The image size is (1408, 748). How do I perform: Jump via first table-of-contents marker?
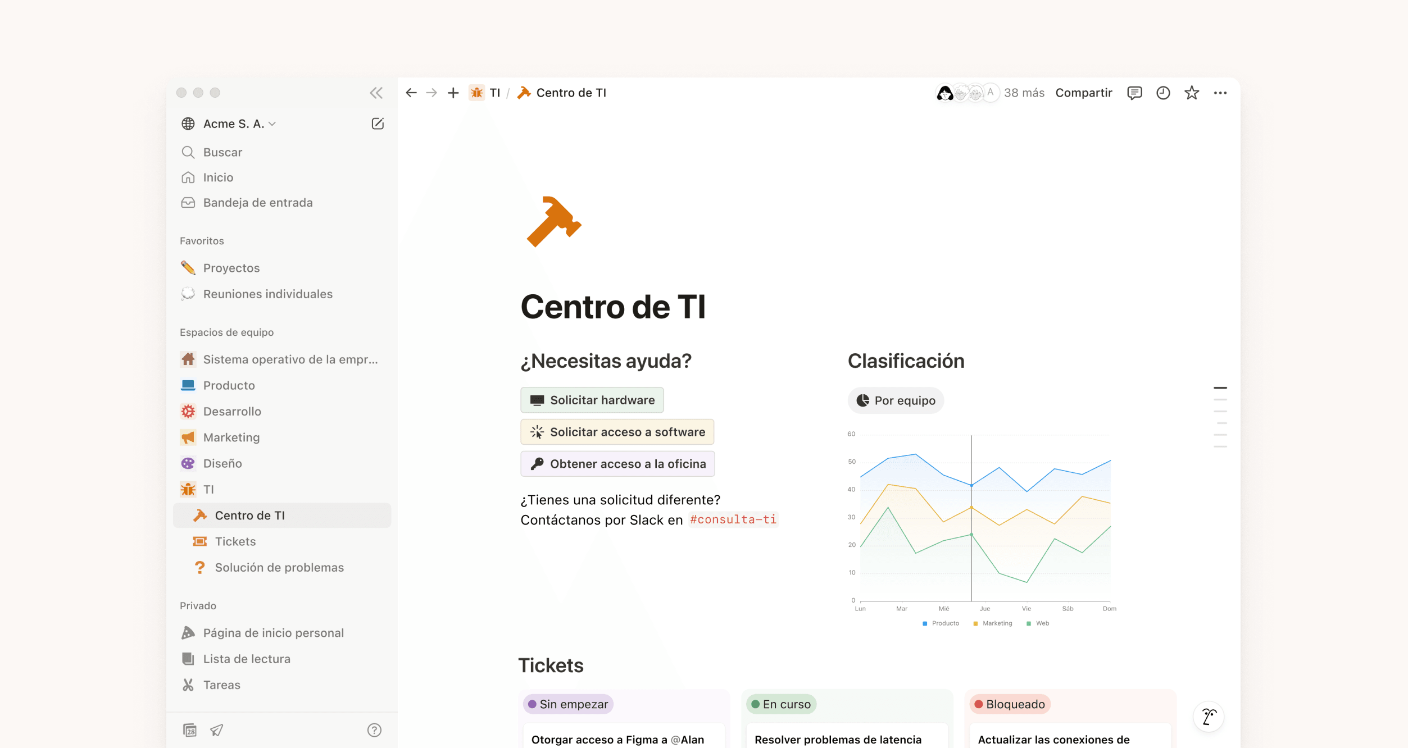(x=1220, y=387)
